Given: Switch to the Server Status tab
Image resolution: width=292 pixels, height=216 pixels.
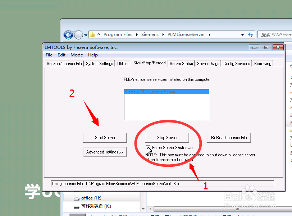Looking at the screenshot, I should pos(181,64).
